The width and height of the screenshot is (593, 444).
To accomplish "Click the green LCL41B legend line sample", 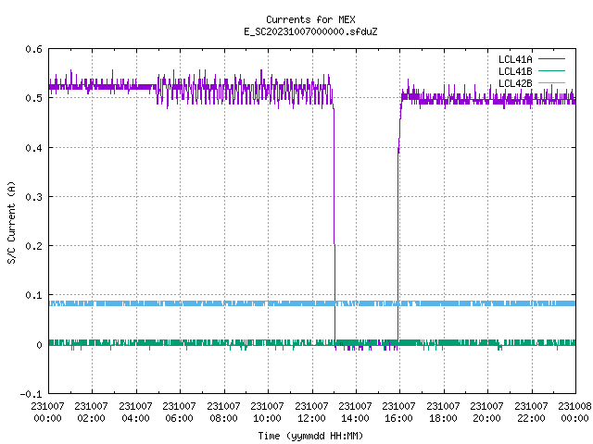I will pos(551,70).
